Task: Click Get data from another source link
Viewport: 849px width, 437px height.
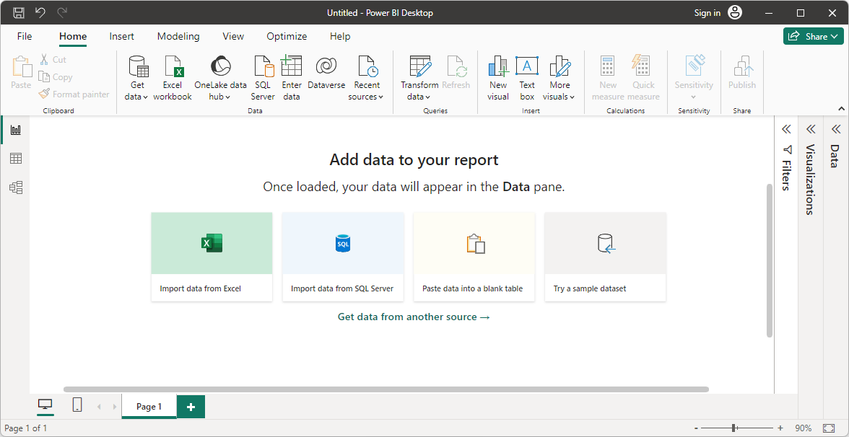Action: 414,317
